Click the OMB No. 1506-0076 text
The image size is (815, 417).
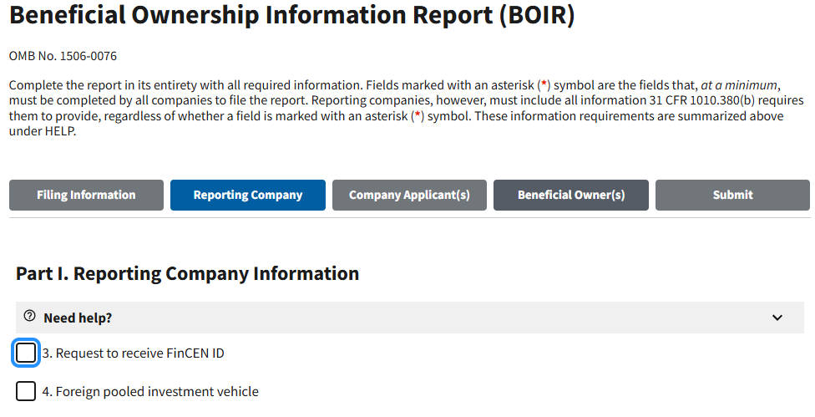(63, 57)
